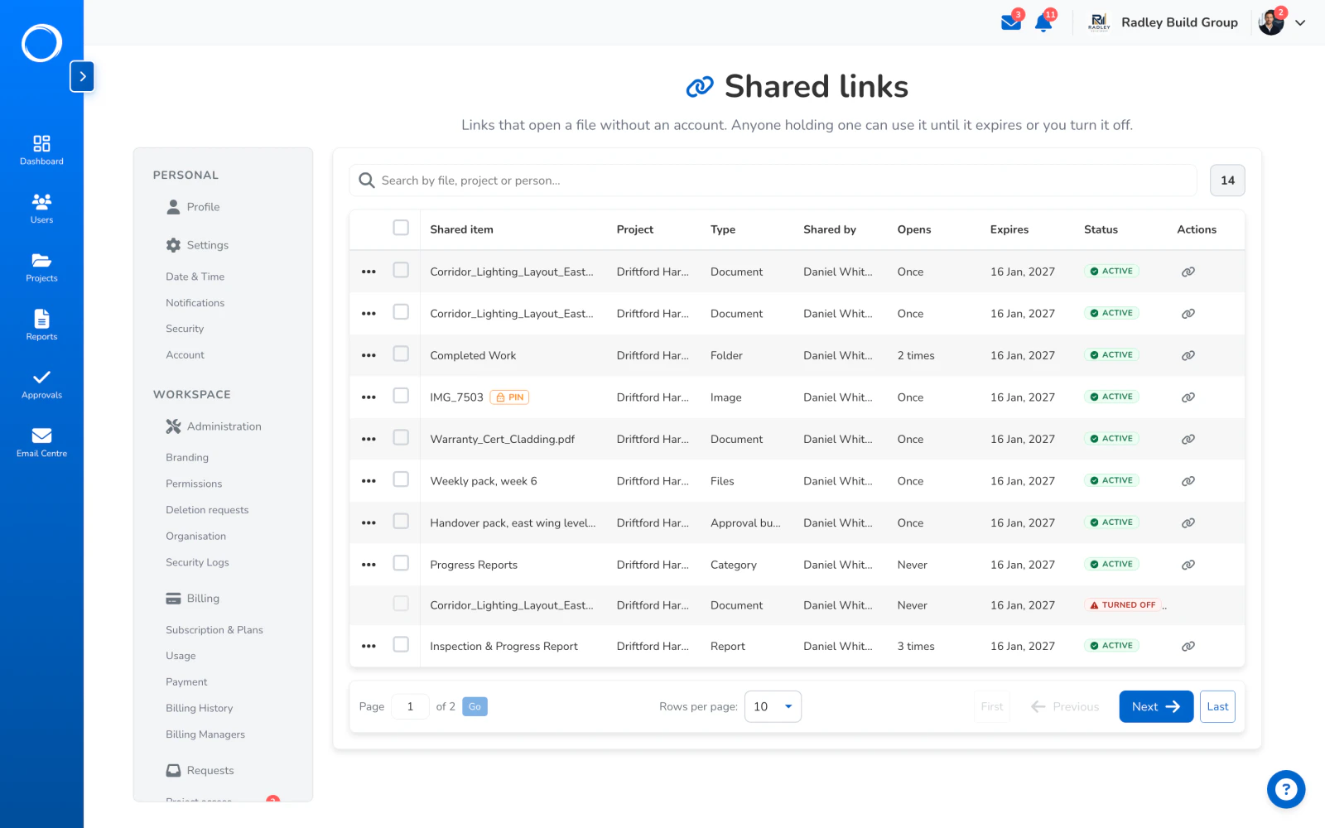Click the help question mark button
The height and width of the screenshot is (828, 1325).
pos(1285,789)
